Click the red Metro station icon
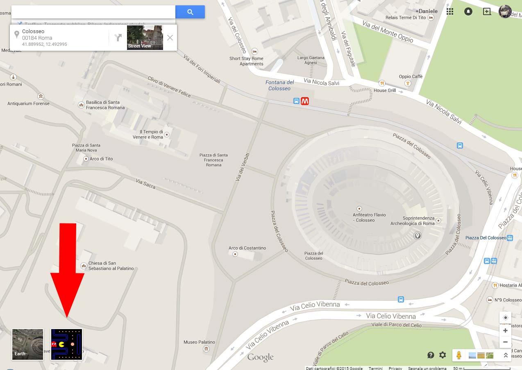This screenshot has height=370, width=522. pyautogui.click(x=304, y=101)
